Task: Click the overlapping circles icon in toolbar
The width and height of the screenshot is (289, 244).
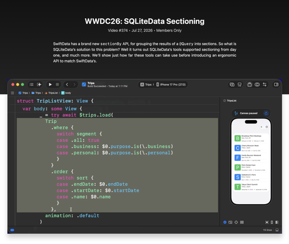Action: coord(257,85)
